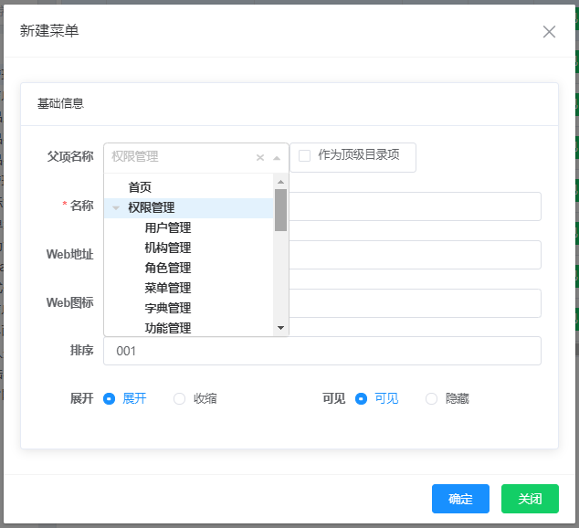Select the 可见 radio button
This screenshot has width=579, height=528.
pyautogui.click(x=361, y=399)
